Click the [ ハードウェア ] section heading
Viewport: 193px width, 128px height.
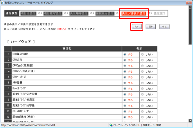pos(21,41)
